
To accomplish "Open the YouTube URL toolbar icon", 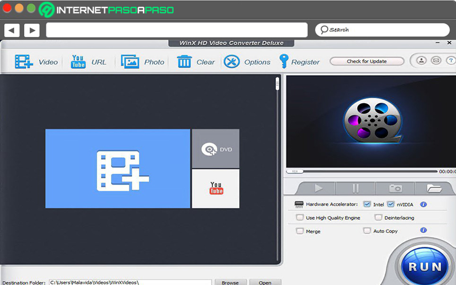I will 78,62.
